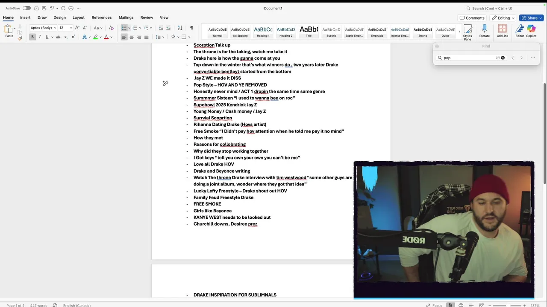The image size is (547, 307).
Task: Open line spacing options
Action: pyautogui.click(x=158, y=37)
